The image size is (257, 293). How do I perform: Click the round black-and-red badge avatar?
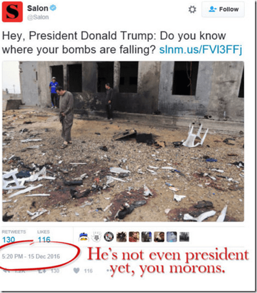tap(109, 237)
